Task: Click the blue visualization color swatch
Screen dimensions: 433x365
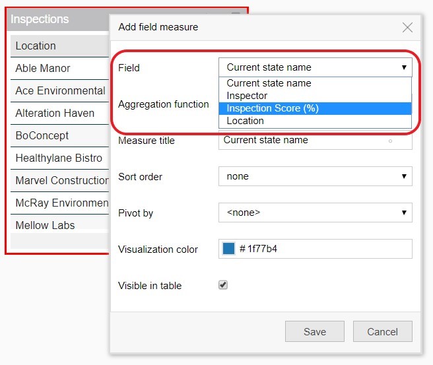Action: tap(229, 249)
